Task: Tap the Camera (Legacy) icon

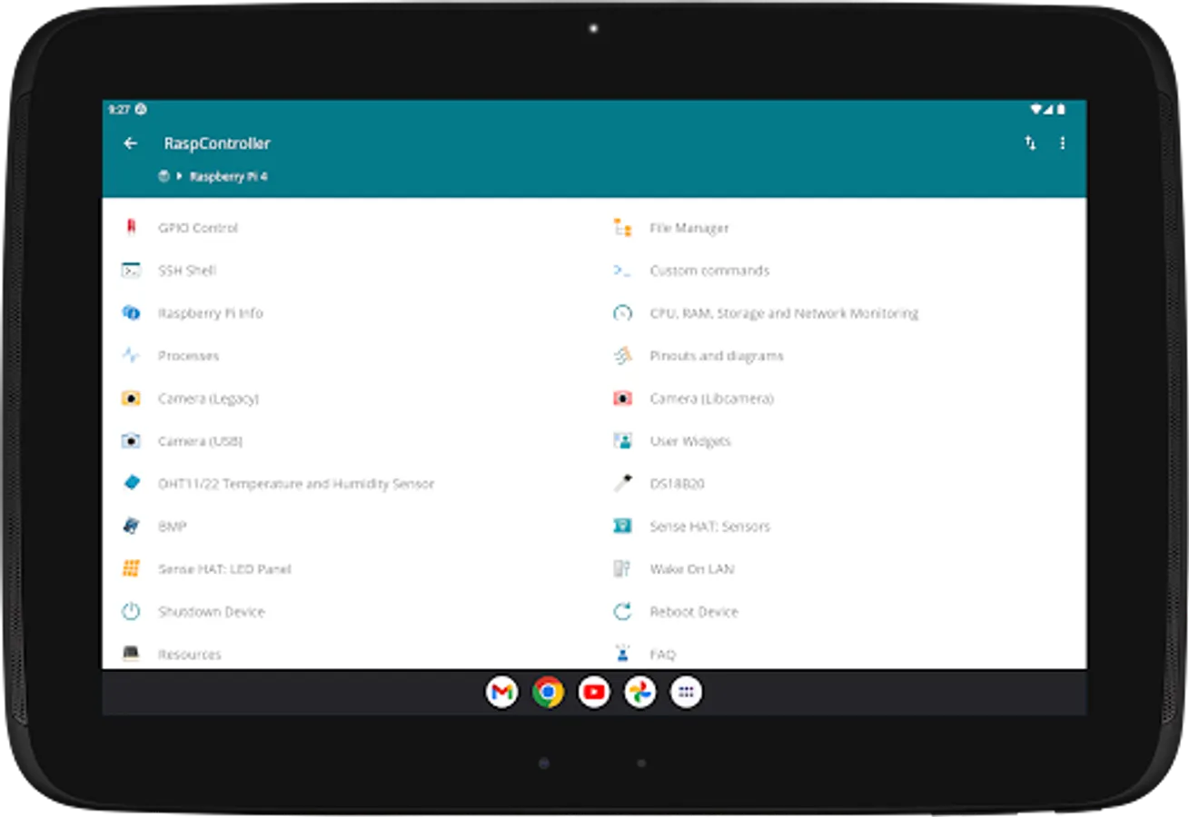Action: 131,399
